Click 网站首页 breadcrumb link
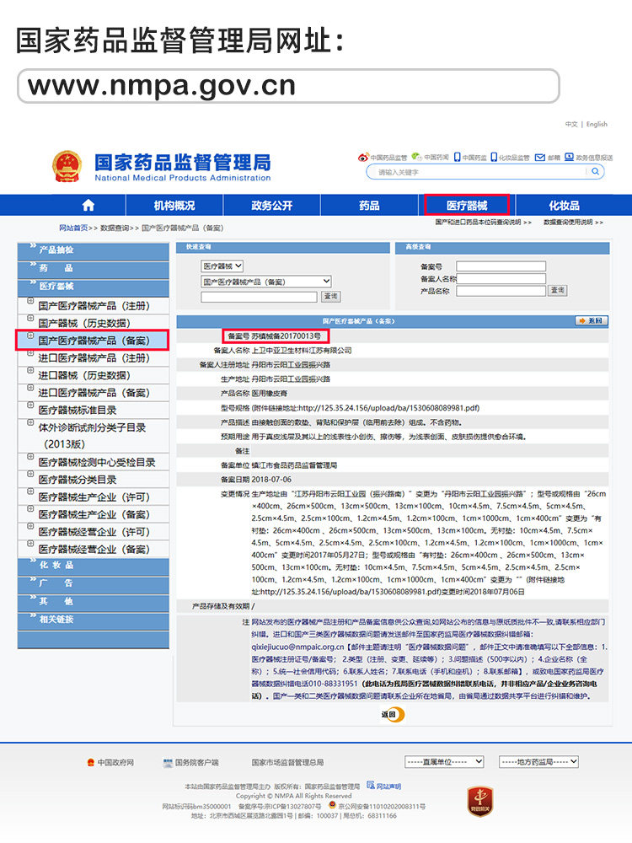The width and height of the screenshot is (632, 843). (73, 228)
